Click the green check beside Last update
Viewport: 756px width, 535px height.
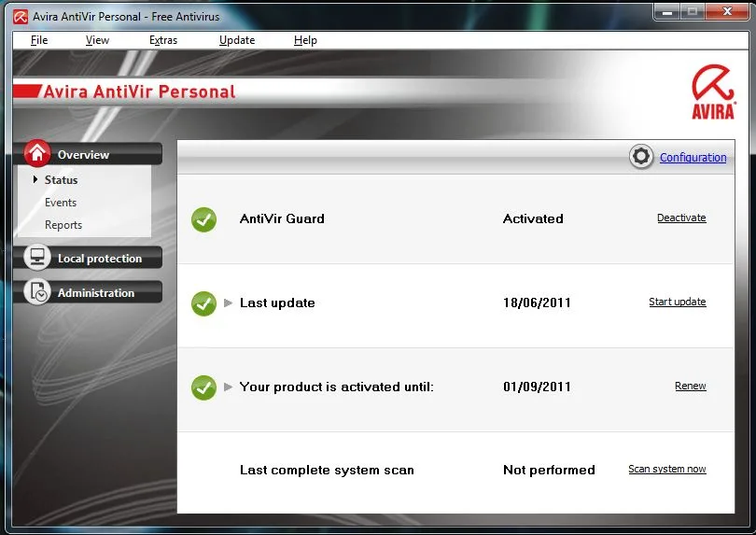pos(204,303)
